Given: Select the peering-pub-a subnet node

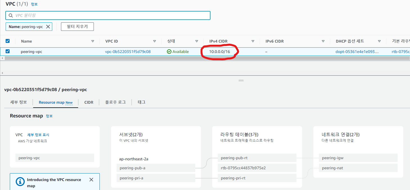Looking at the screenshot, I should pos(156,168).
